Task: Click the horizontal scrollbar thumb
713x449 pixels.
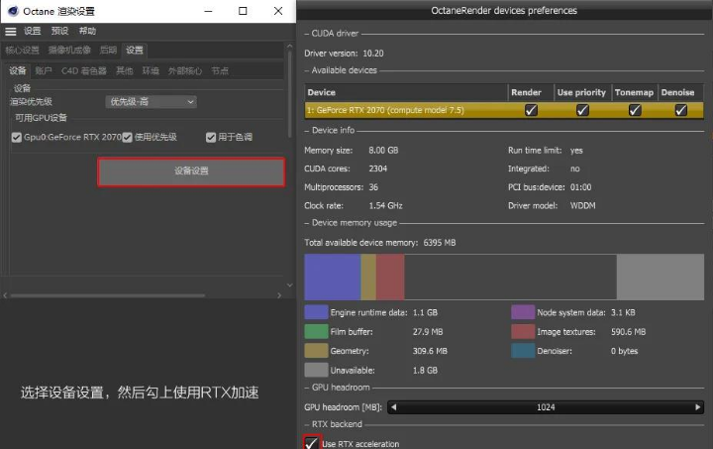Action: pyautogui.click(x=108, y=295)
